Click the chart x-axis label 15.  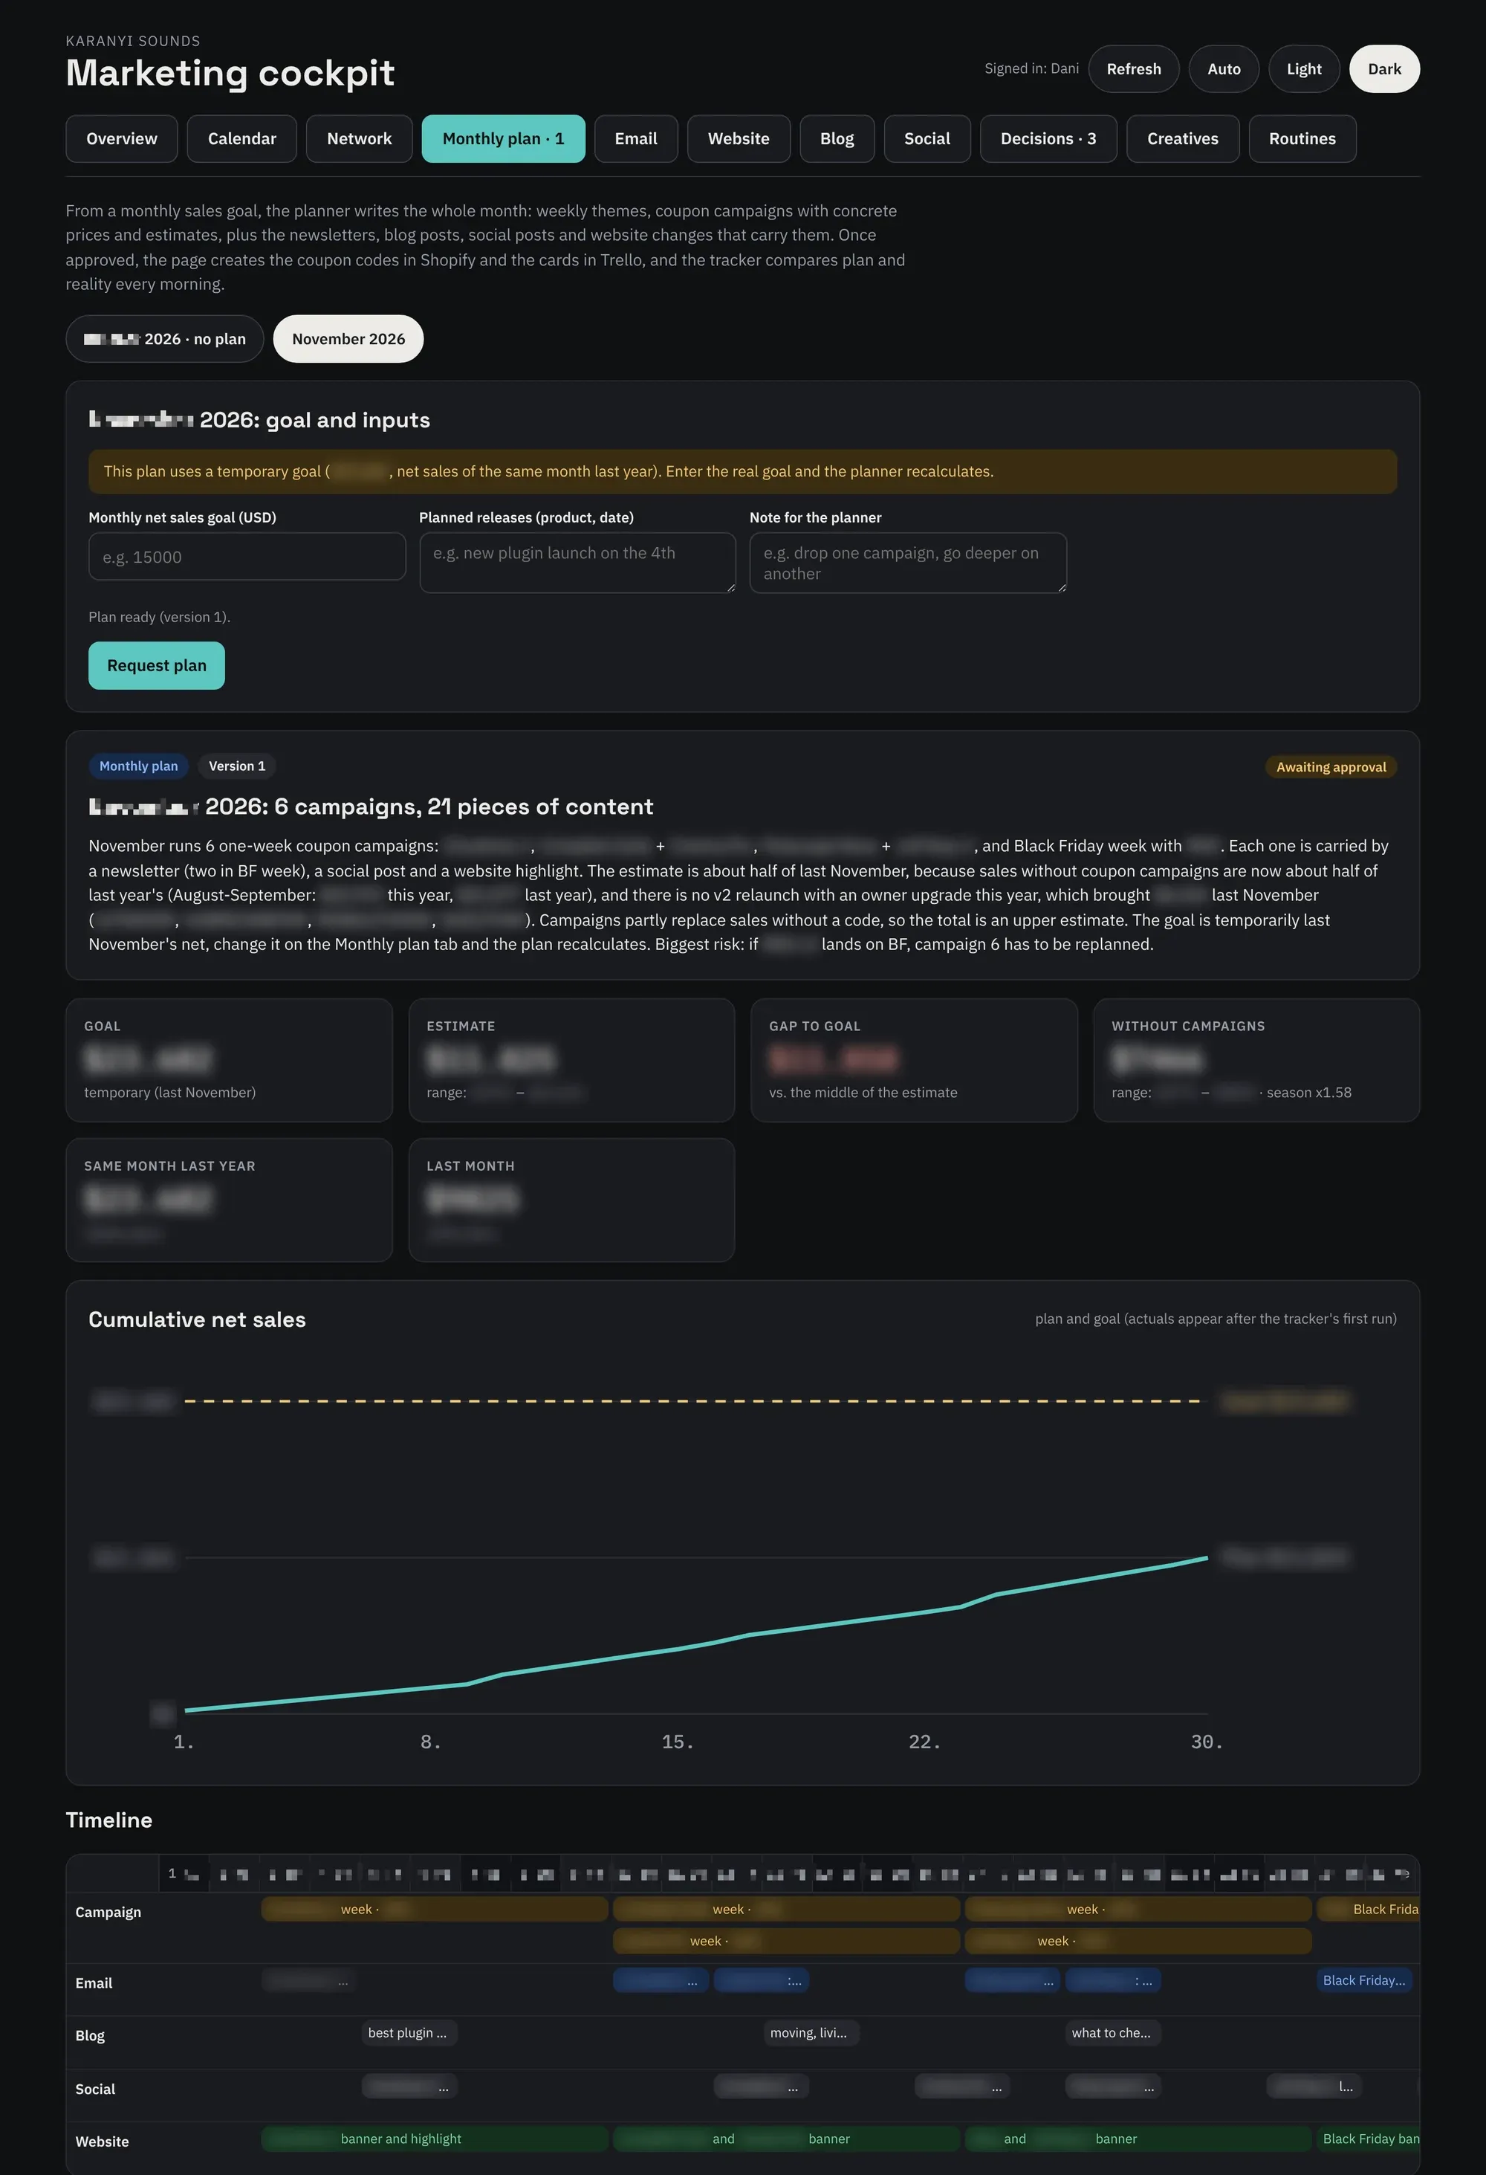678,1742
